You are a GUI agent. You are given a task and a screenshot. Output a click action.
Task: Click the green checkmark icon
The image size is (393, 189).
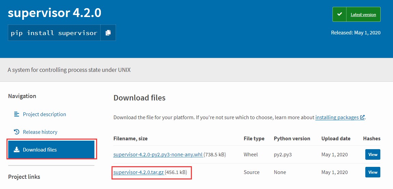pyautogui.click(x=339, y=14)
